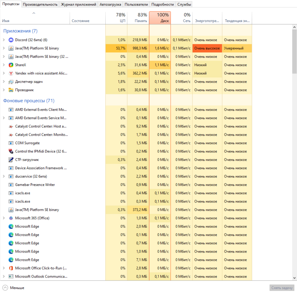Screen dimensions: 297x295
Task: Click the vertical scrollbar thumb
Action: [294, 52]
